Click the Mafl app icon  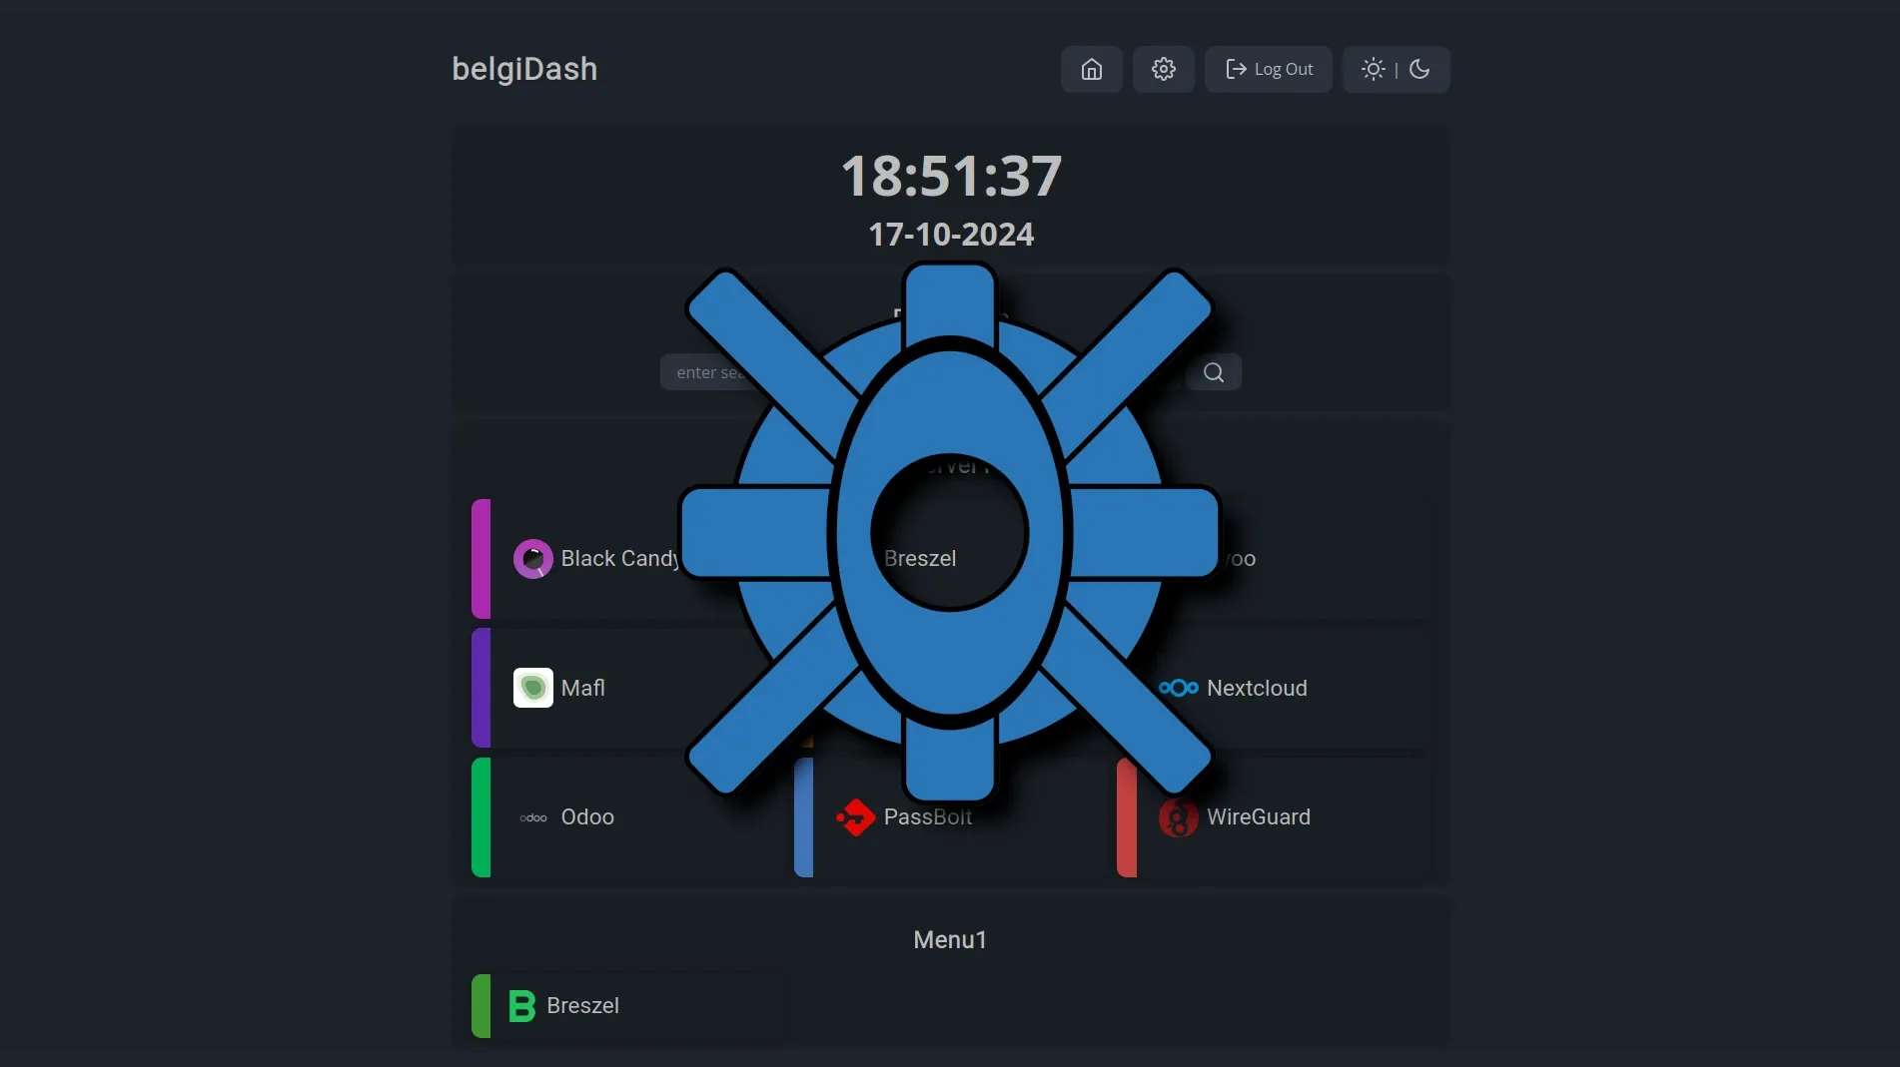pyautogui.click(x=532, y=687)
